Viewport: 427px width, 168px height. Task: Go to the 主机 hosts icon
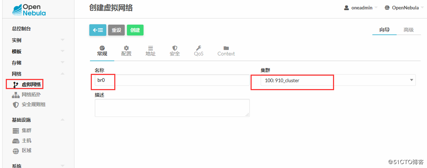point(16,140)
